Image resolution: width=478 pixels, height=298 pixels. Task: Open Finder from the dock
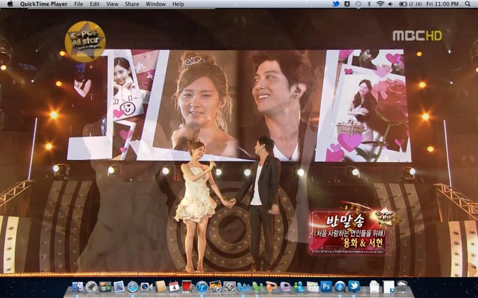point(78,287)
